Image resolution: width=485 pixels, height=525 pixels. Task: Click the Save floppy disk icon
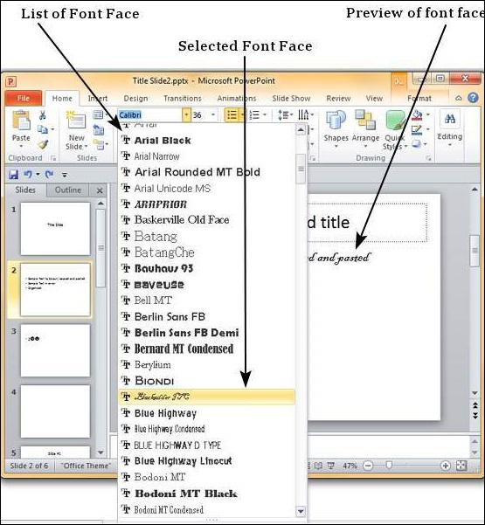point(13,175)
